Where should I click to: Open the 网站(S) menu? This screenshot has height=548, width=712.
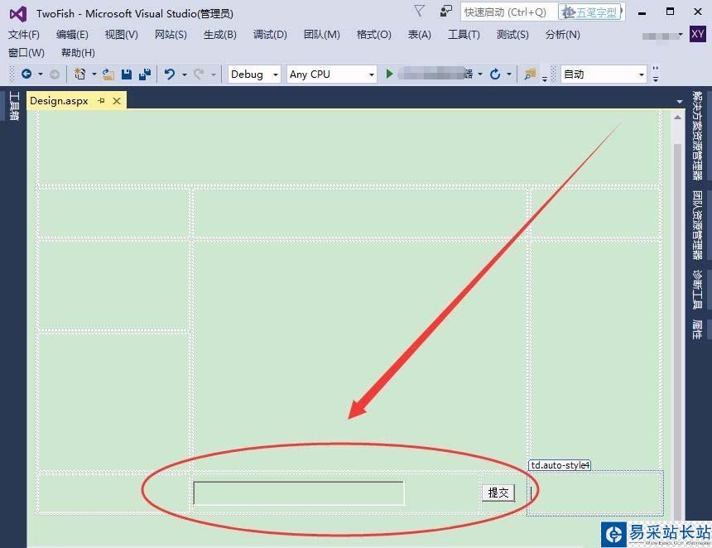[171, 35]
